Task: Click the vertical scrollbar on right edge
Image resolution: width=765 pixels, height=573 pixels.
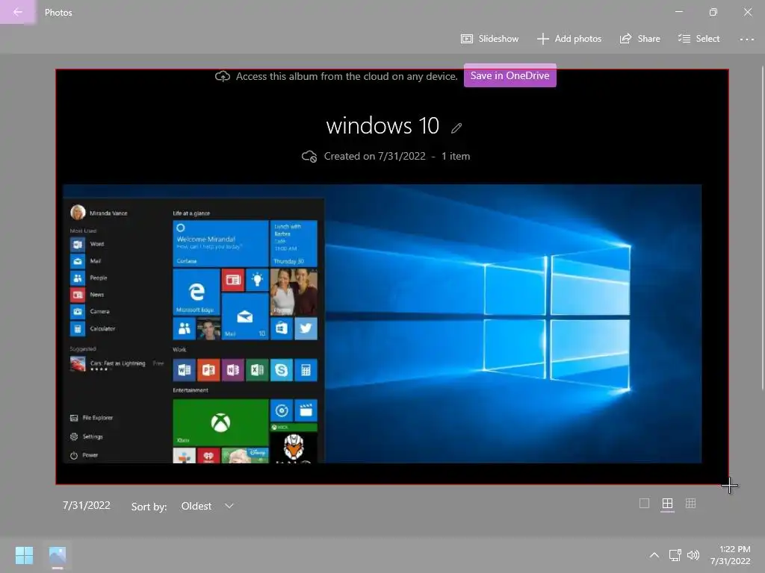Action: pos(761,228)
